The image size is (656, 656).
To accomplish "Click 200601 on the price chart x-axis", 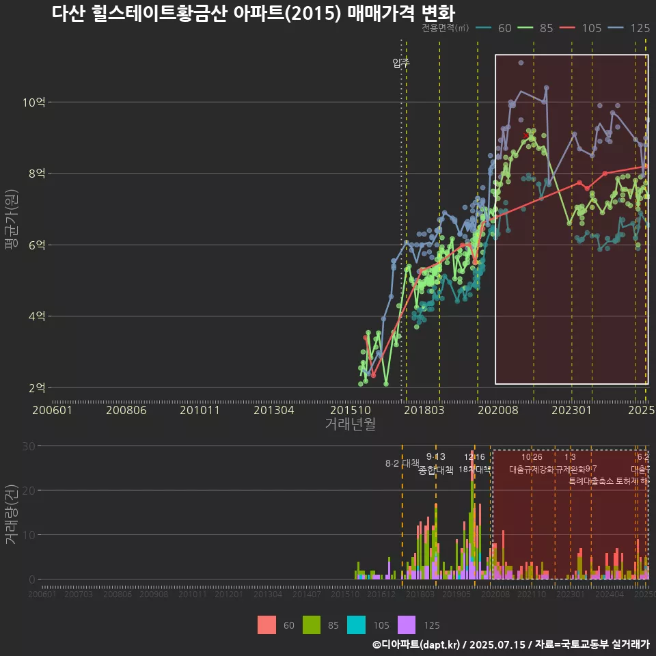I will point(53,410).
